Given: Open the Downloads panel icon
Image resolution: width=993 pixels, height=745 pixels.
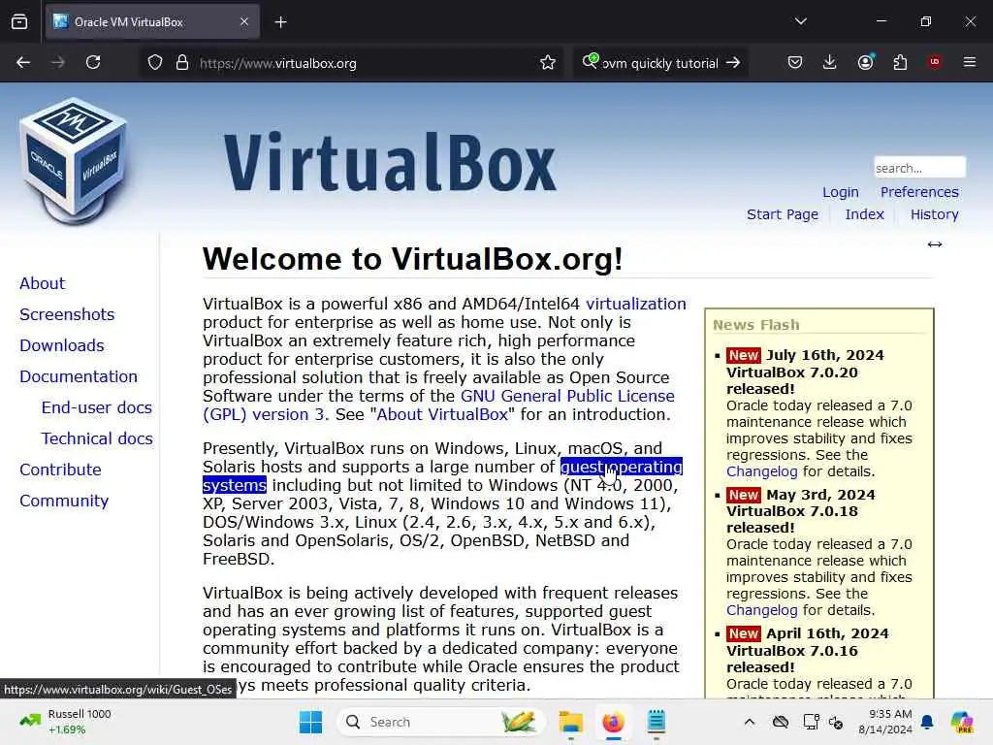Looking at the screenshot, I should pyautogui.click(x=830, y=62).
